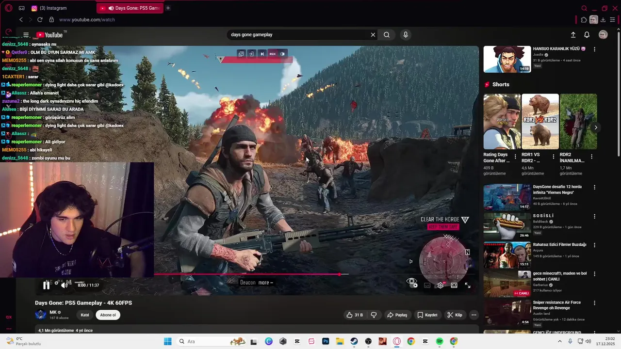Open DaysGone desafio 12 horda video title
Viewport: 621px width, 349px height.
click(x=557, y=190)
